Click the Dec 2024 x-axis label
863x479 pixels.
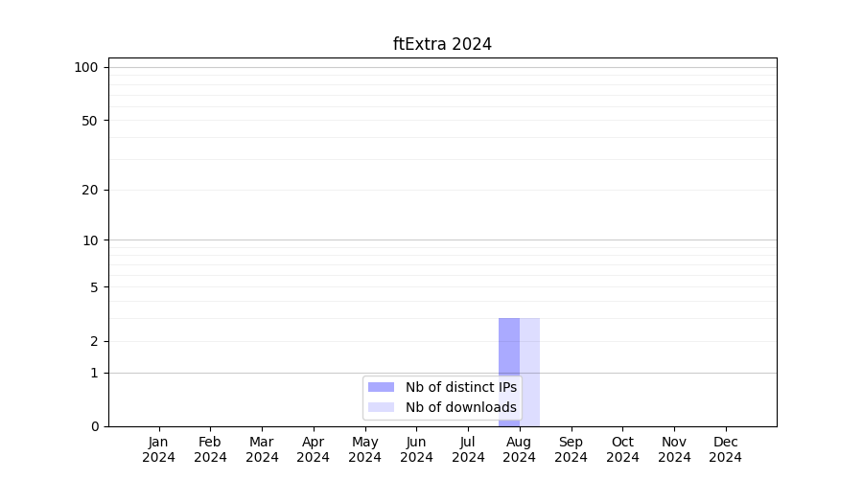725,449
